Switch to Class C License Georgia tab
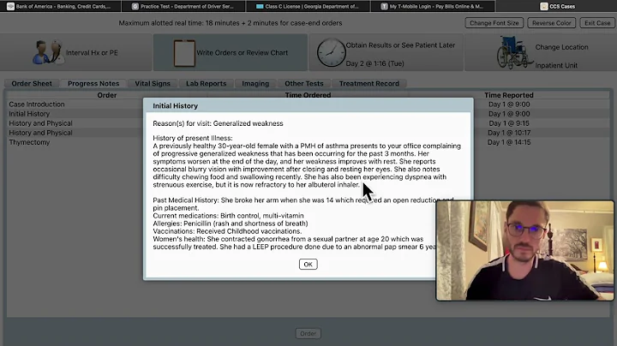The width and height of the screenshot is (617, 346). coord(308,6)
